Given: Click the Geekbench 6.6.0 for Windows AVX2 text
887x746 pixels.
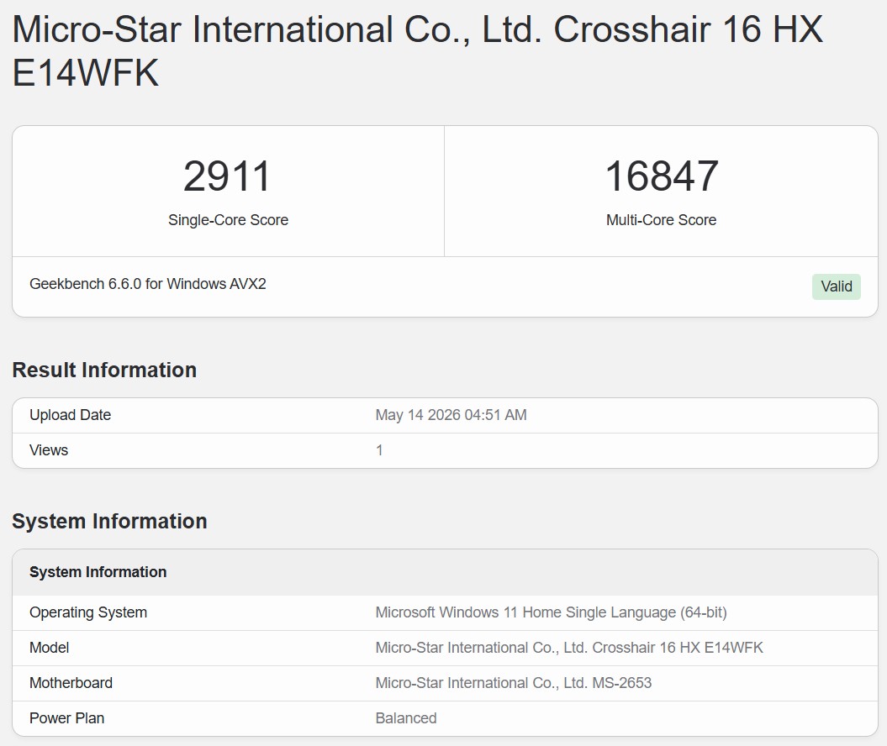Looking at the screenshot, I should (x=148, y=284).
